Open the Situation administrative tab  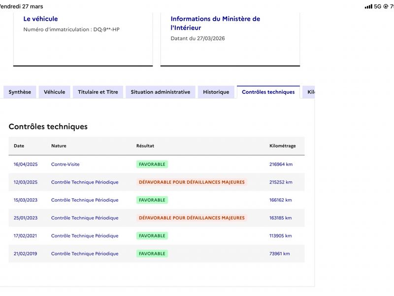coord(161,92)
